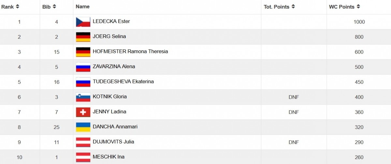
Task: Click the Name column header
Action: [x=83, y=6]
